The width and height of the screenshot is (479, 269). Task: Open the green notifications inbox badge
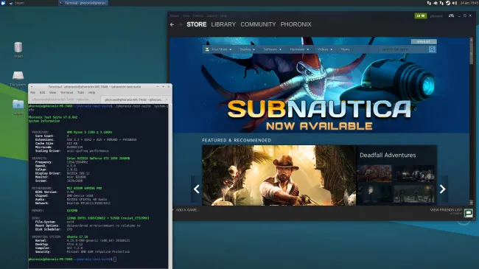point(420,15)
